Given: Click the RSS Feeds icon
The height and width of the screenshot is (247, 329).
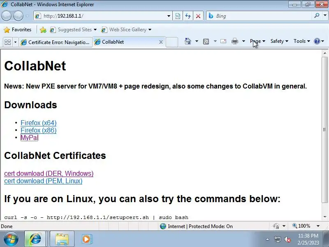Looking at the screenshot, I should 206,42.
